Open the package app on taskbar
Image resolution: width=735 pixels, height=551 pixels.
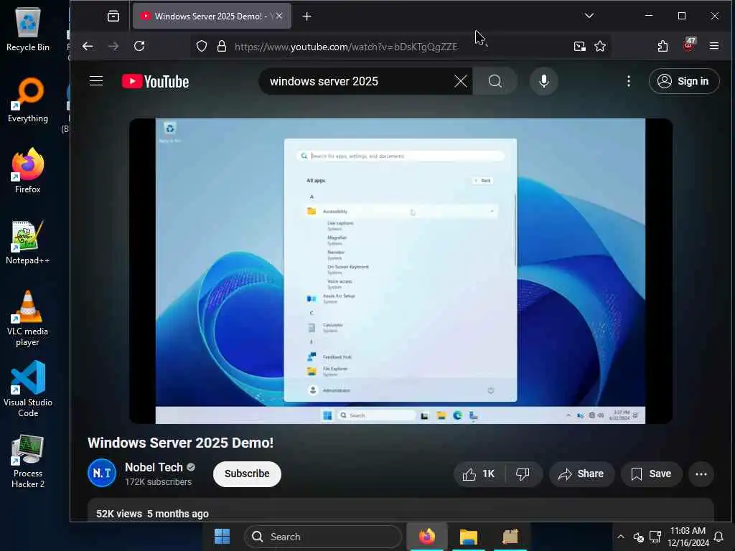[510, 537]
